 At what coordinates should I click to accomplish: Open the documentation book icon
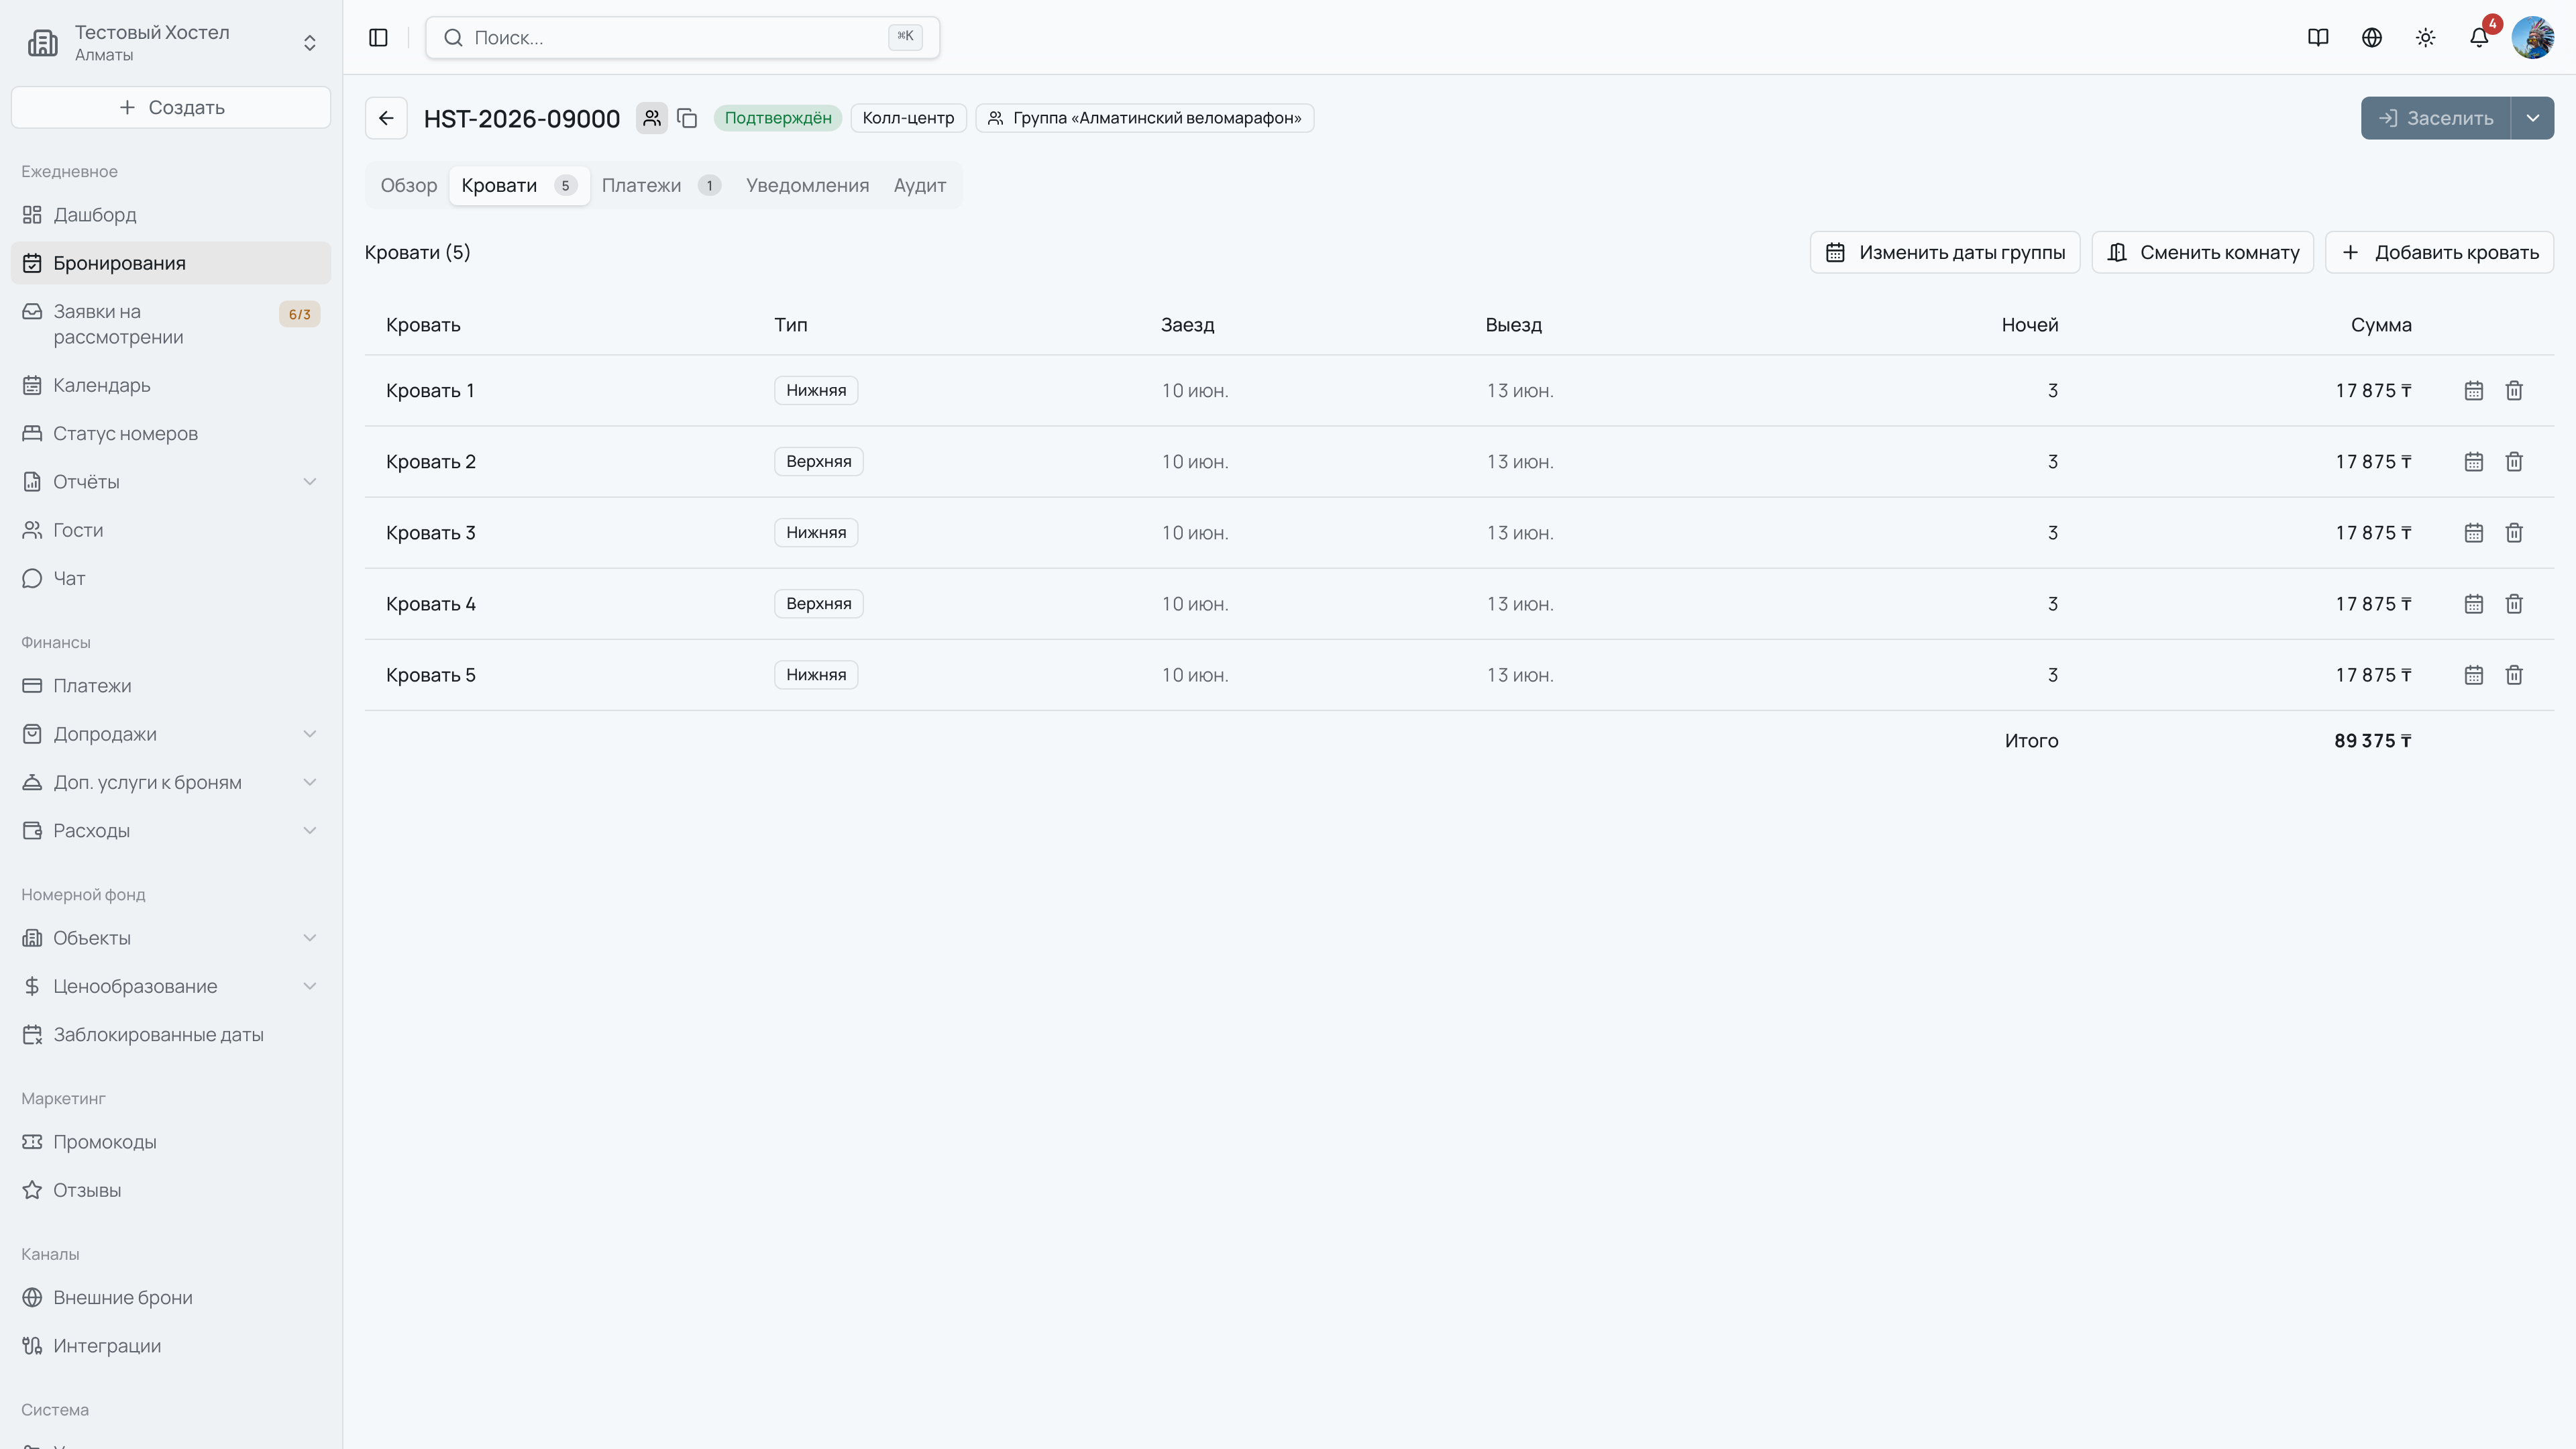coord(2318,37)
